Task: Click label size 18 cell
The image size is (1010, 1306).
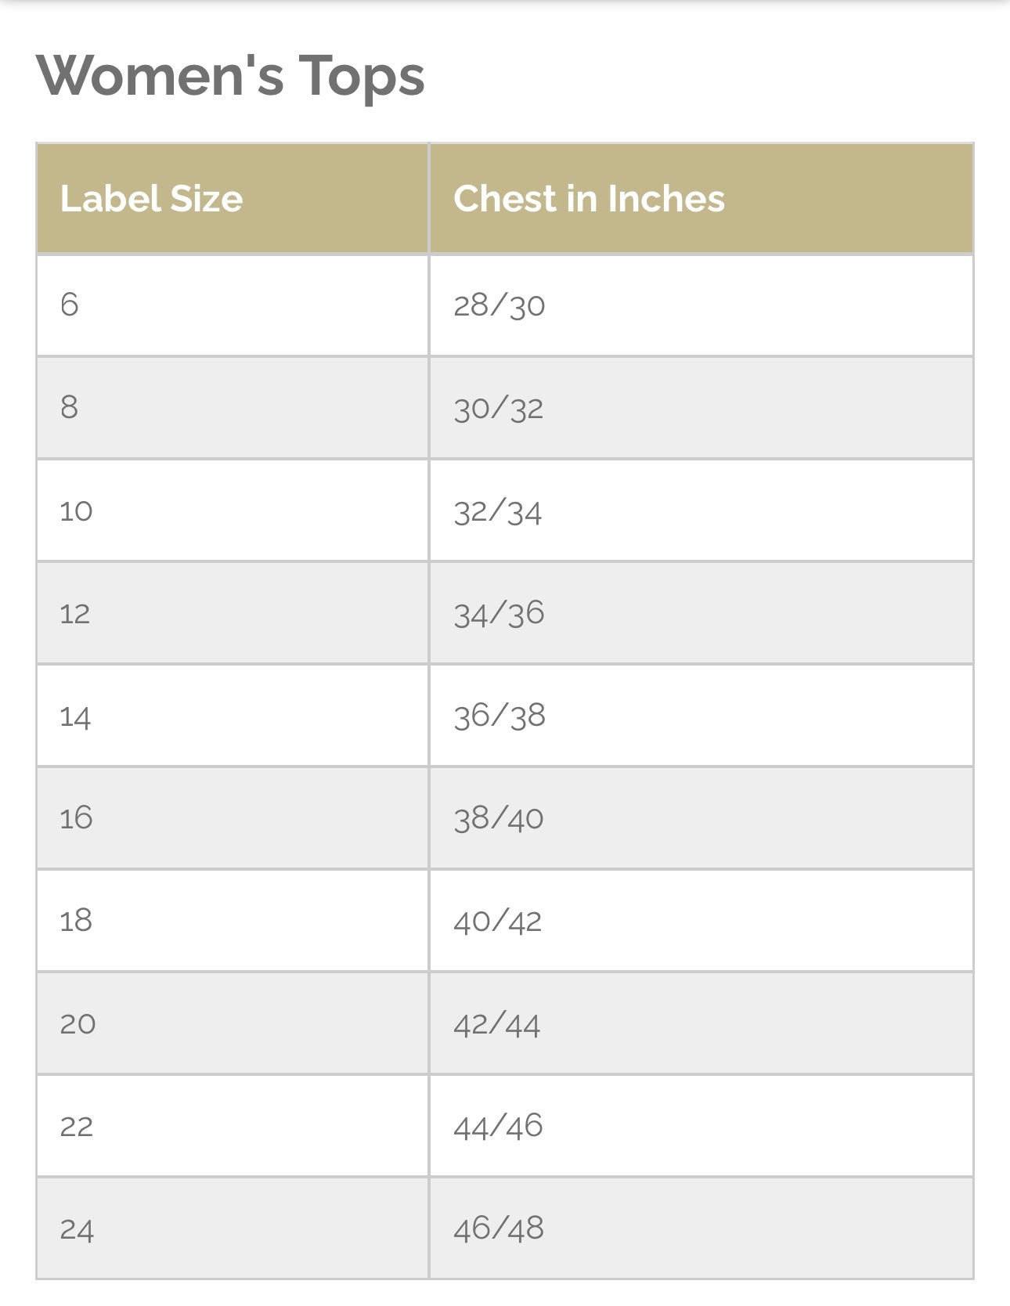Action: (x=76, y=921)
